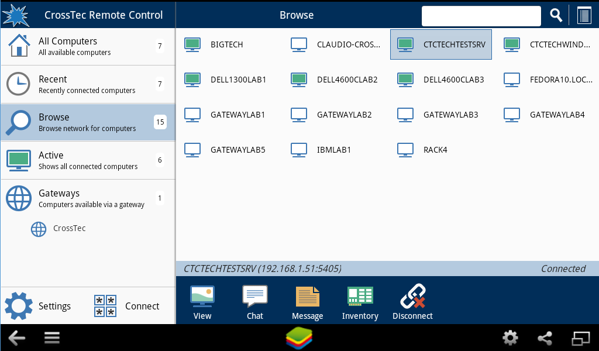Switch to list view layout icon
The height and width of the screenshot is (351, 599).
pyautogui.click(x=584, y=16)
